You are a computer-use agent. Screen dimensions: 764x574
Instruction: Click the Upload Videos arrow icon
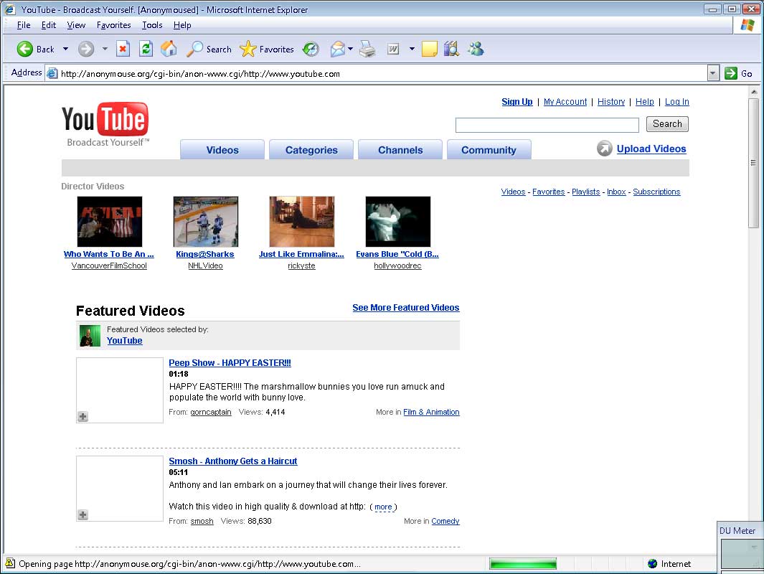click(604, 148)
